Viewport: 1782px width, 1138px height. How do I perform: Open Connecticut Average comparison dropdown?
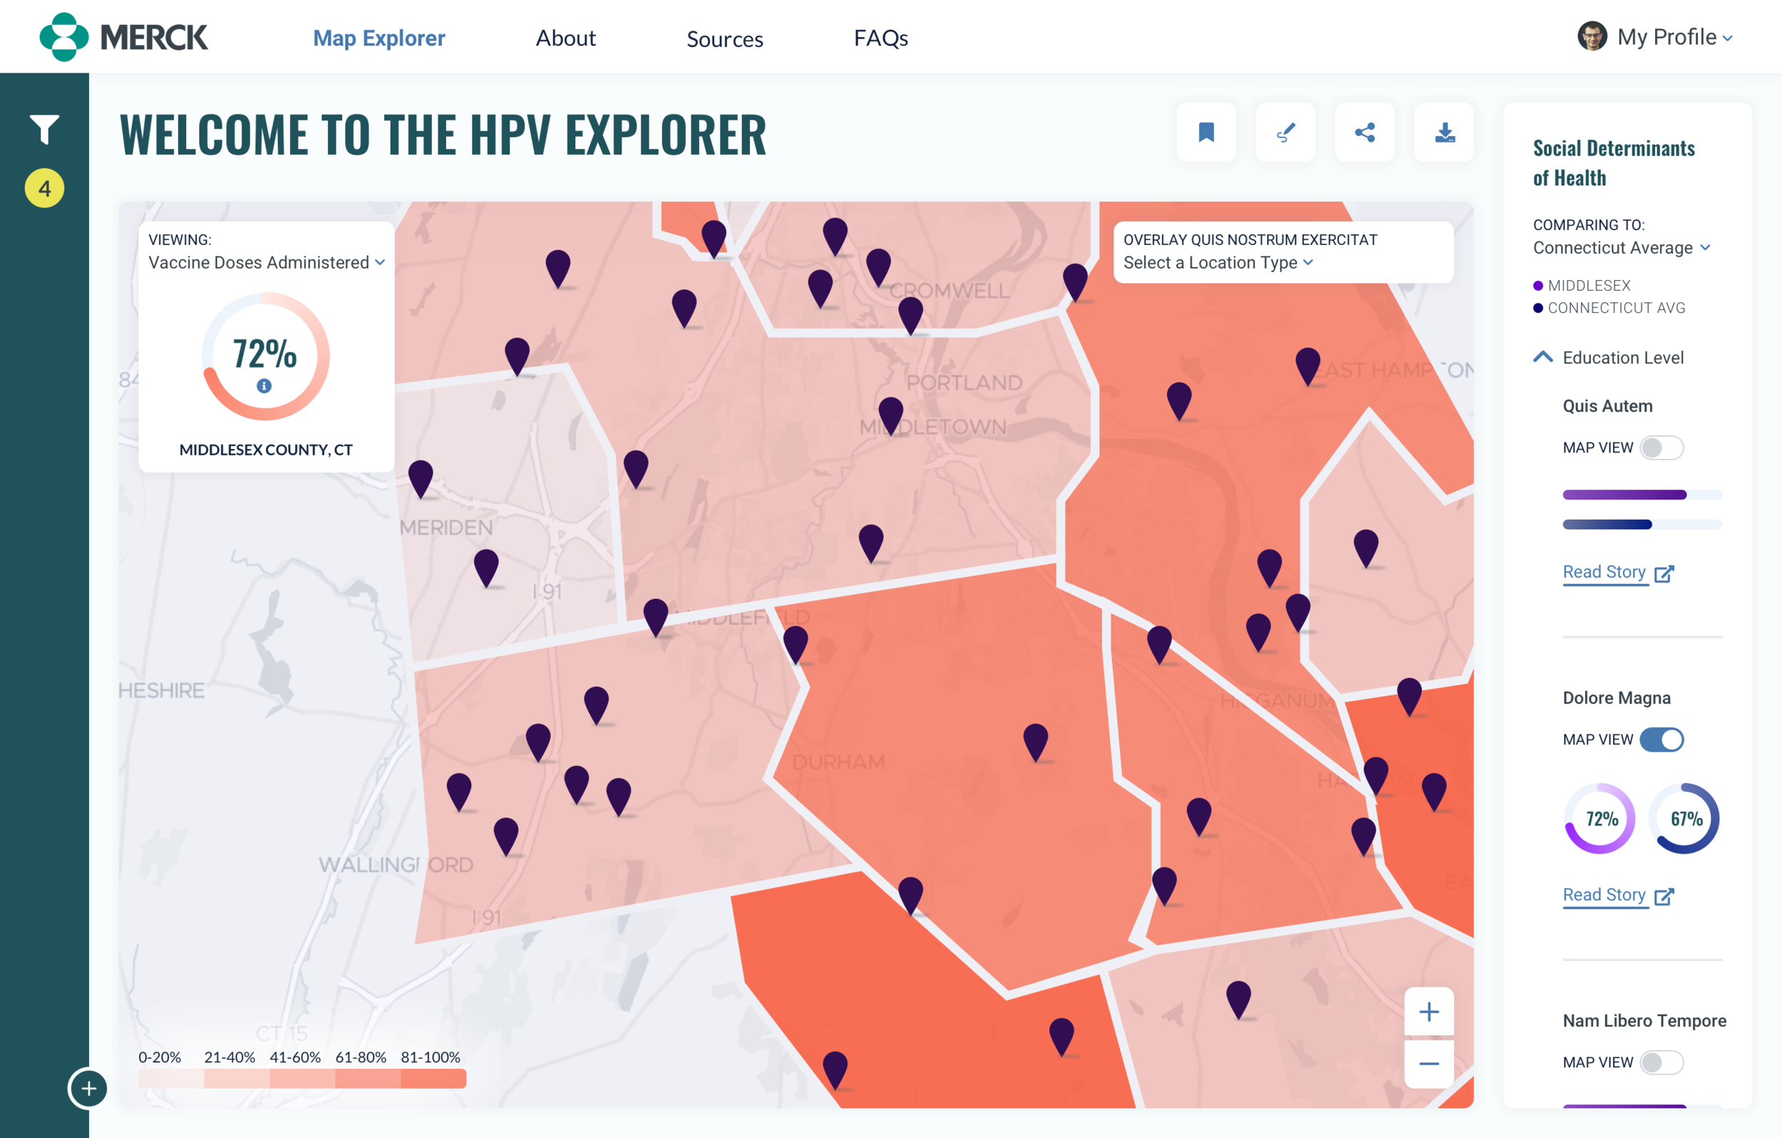click(1621, 248)
